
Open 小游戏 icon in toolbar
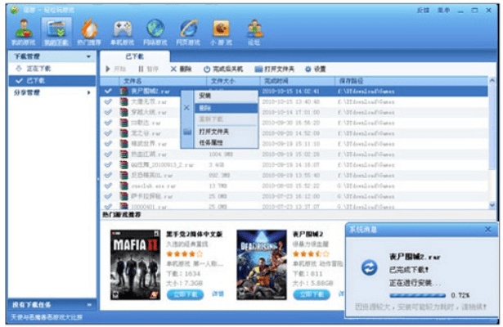(221, 30)
